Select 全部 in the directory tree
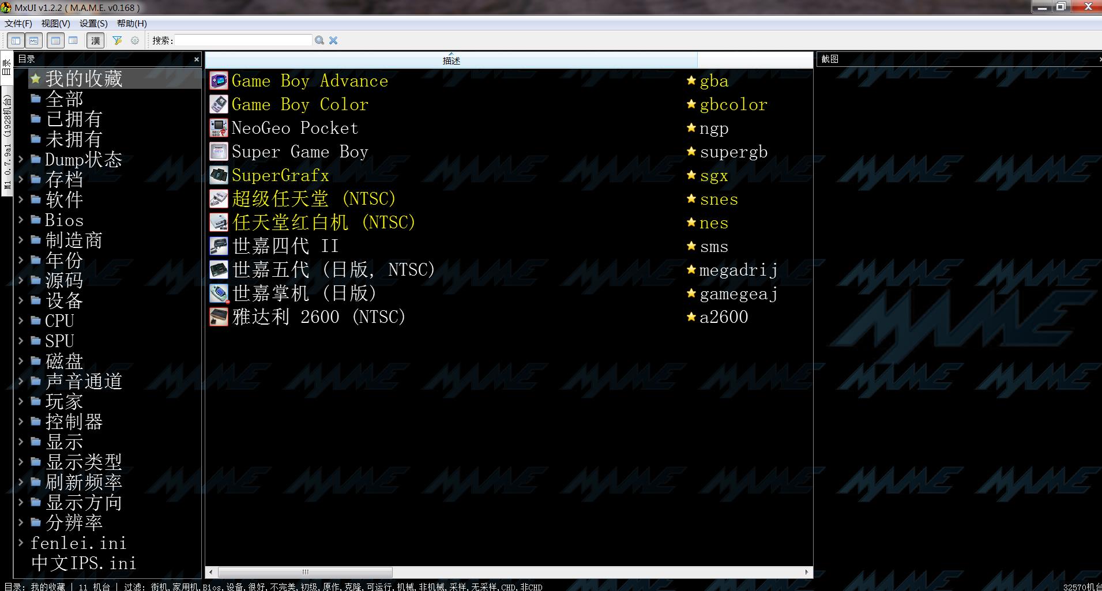This screenshot has height=591, width=1102. click(64, 99)
